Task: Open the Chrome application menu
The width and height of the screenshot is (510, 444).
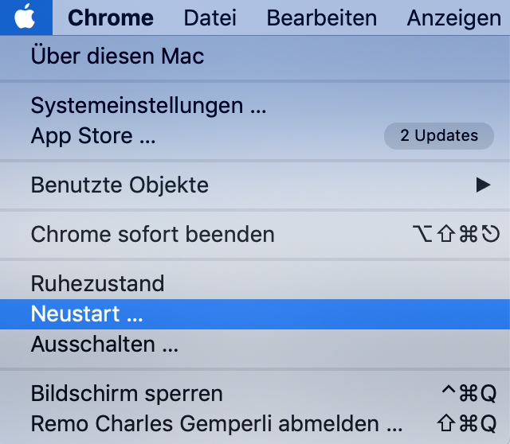Action: (x=111, y=18)
